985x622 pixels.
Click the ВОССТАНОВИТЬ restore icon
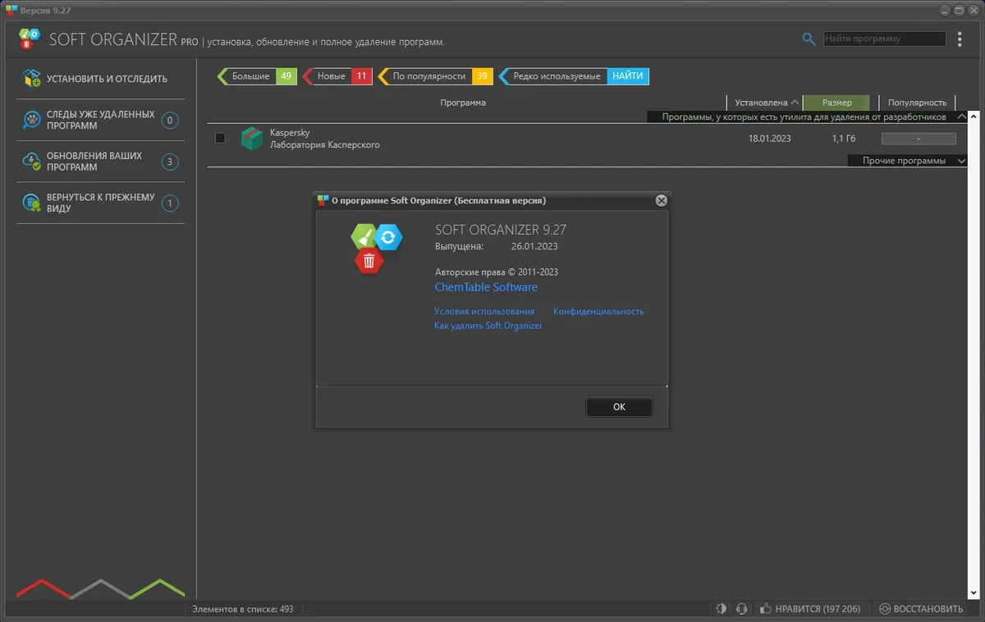click(885, 609)
